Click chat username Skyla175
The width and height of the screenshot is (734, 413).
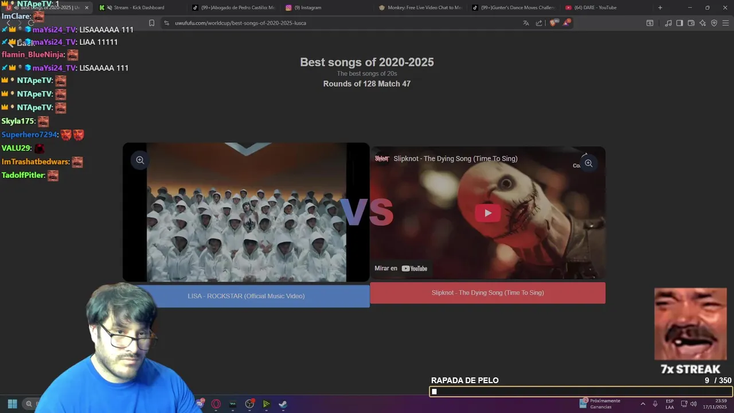coord(18,121)
